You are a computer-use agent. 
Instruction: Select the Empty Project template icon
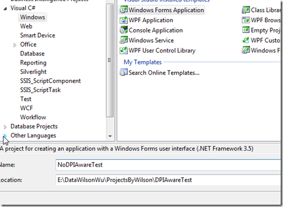tap(246, 30)
